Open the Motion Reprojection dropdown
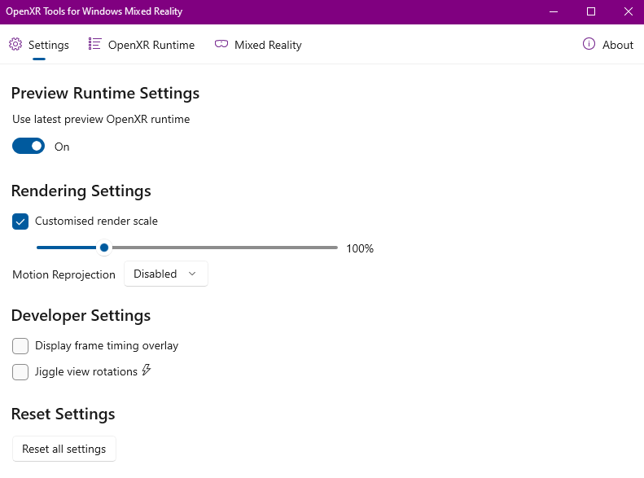Image resolution: width=644 pixels, height=478 pixels. 166,274
